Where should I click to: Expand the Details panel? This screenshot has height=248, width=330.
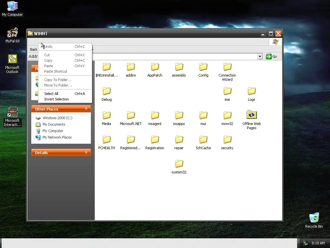click(86, 152)
